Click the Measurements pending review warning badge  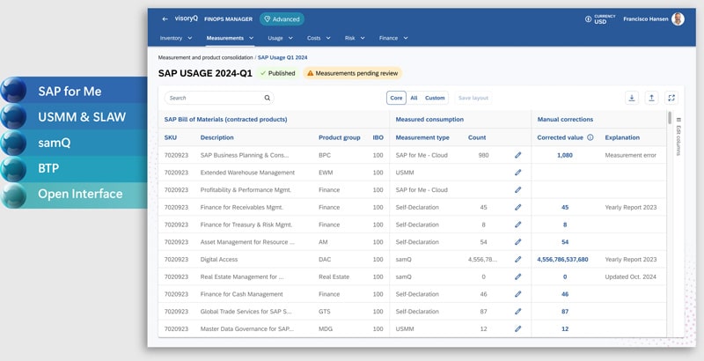[353, 73]
